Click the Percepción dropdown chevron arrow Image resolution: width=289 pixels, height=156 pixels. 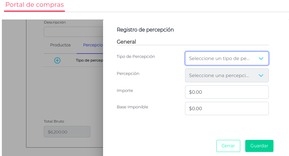(x=261, y=76)
